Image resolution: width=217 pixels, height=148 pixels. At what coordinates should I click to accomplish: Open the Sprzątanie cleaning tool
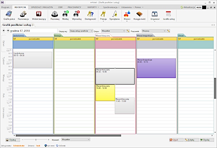(x=115, y=15)
